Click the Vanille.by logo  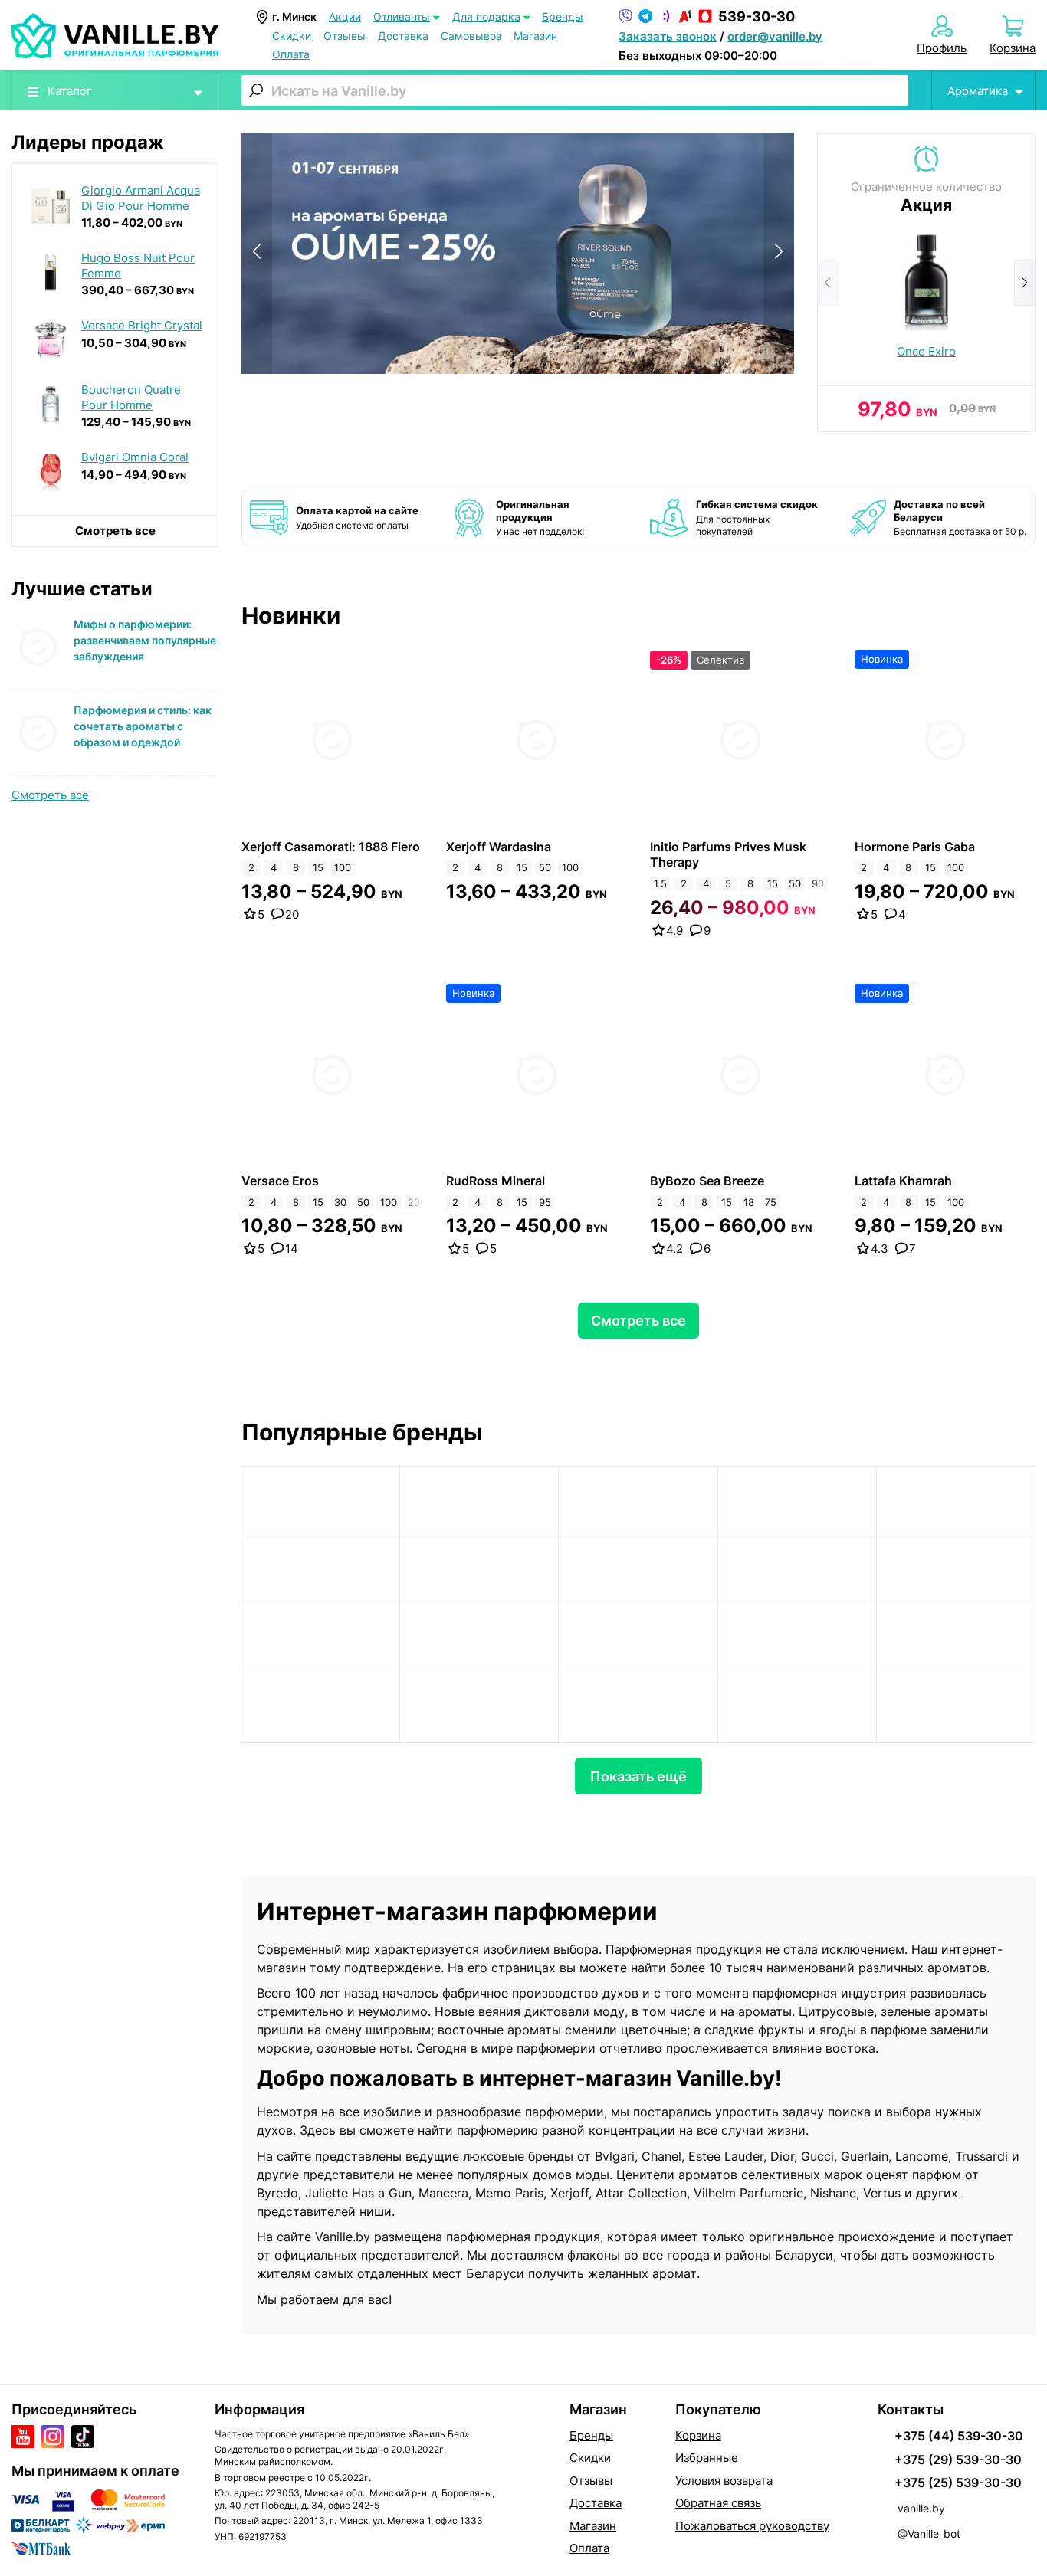coord(115,36)
